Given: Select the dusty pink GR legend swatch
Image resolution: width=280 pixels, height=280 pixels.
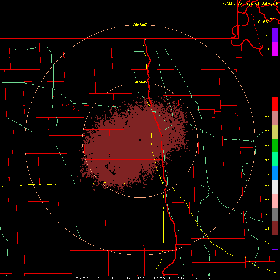Looking at the screenshot, I should (x=275, y=118).
